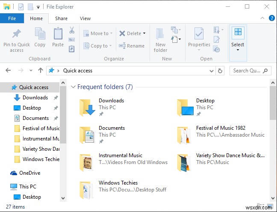Image resolution: width=277 pixels, height=212 pixels.
Task: Open the address bar history dropdown
Action: point(212,71)
